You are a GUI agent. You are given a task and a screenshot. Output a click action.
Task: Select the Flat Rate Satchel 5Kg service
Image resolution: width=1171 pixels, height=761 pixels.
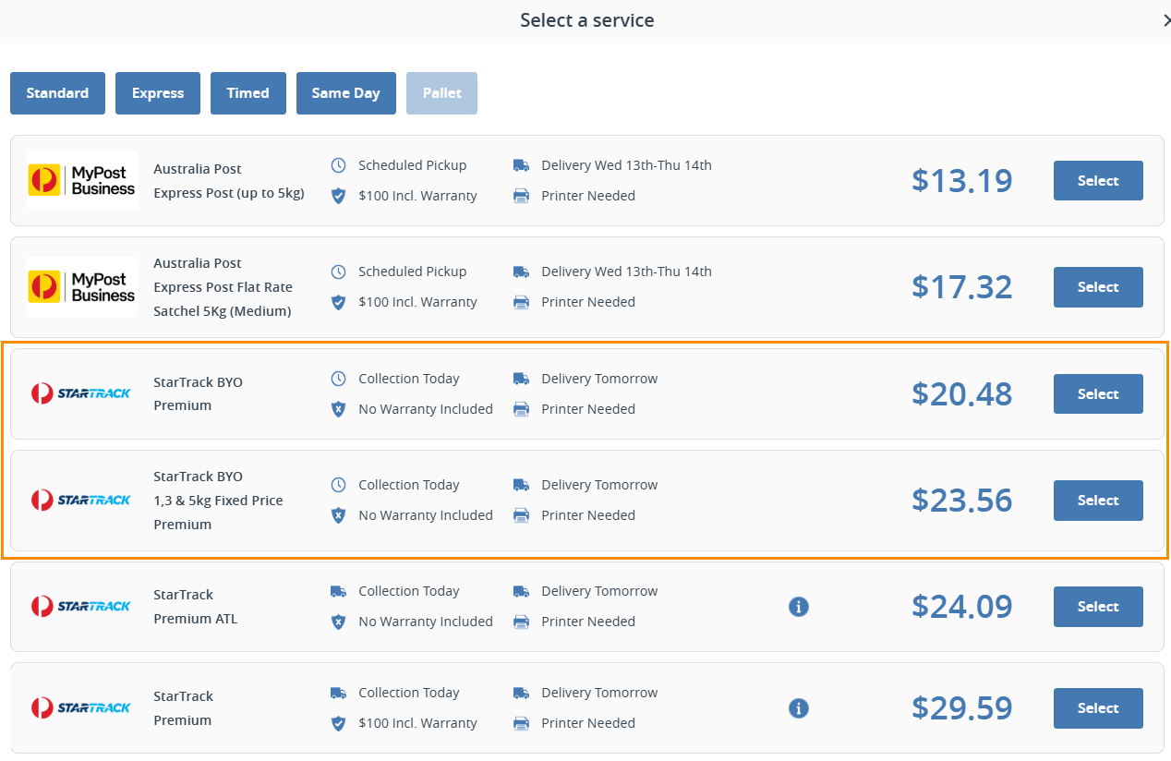[1098, 286]
